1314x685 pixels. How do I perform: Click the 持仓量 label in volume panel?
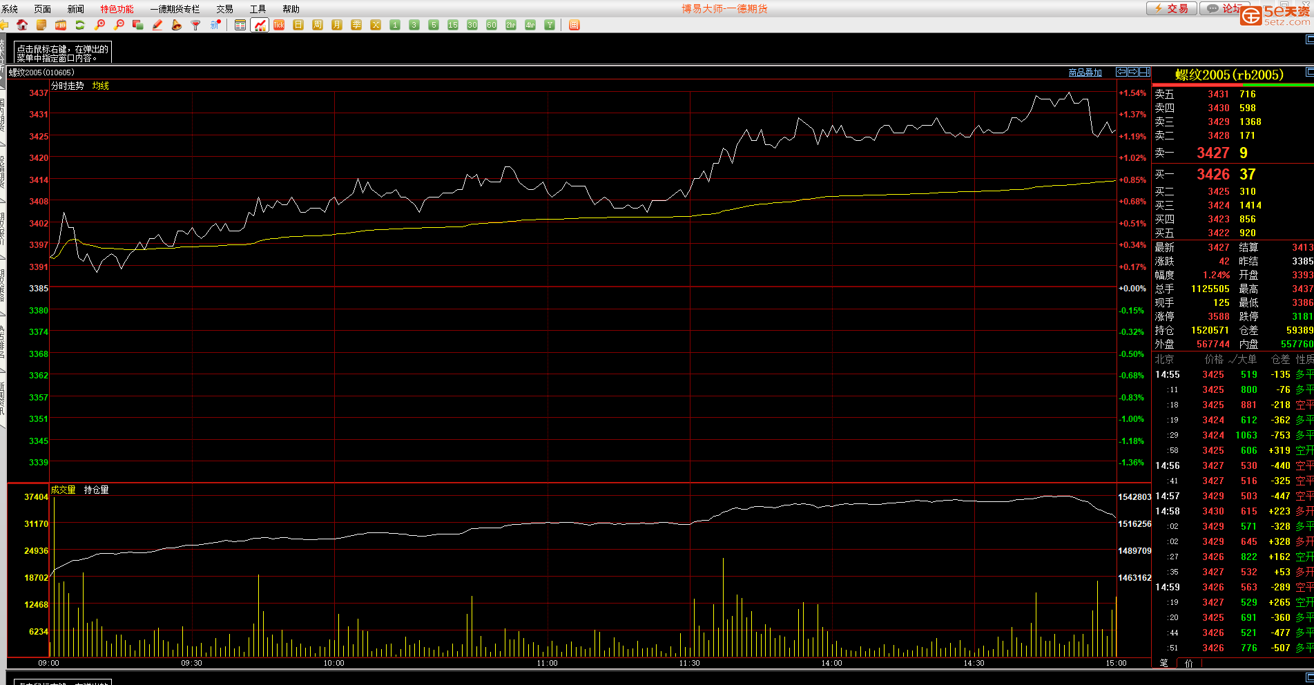(96, 490)
